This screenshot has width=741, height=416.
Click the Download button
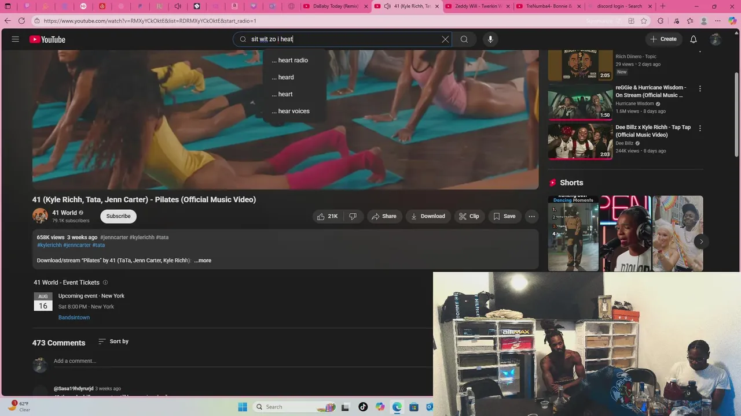[428, 216]
